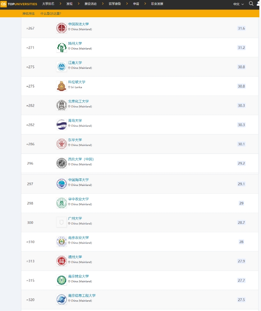Open the 江南大学 link

75,63
